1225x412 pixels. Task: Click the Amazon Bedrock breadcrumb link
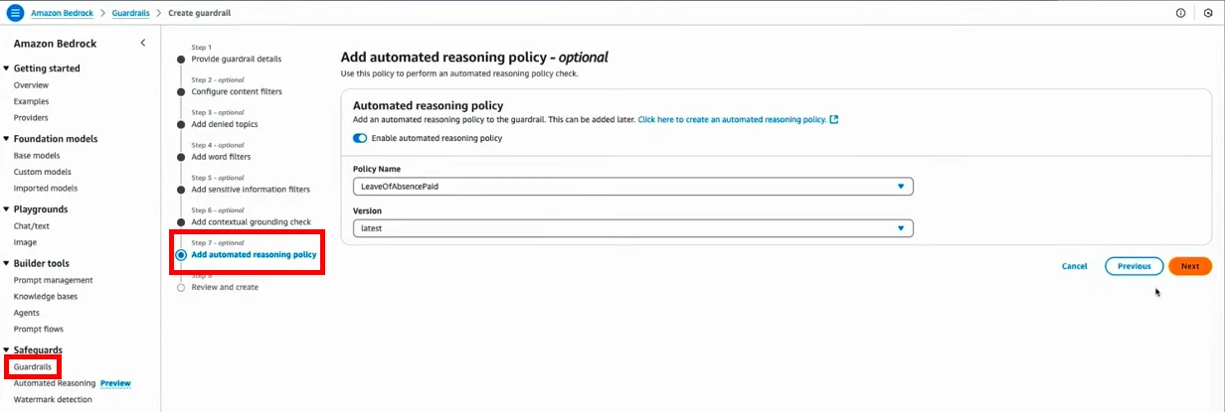point(61,13)
